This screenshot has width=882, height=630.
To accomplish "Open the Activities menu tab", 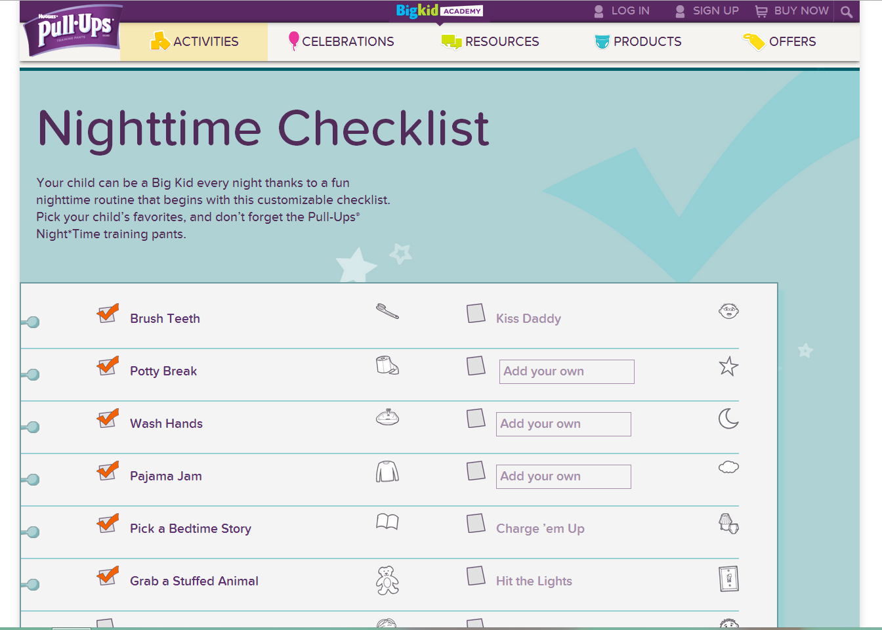I will (x=194, y=42).
